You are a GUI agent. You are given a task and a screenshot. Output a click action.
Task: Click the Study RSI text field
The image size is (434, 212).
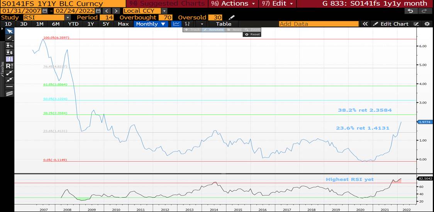pos(44,17)
